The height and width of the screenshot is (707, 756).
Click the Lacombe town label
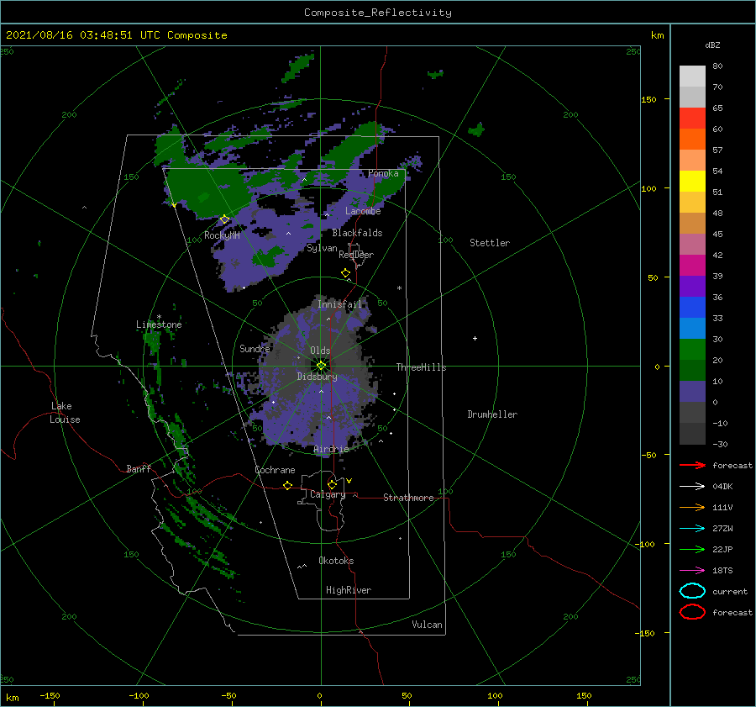pos(363,211)
